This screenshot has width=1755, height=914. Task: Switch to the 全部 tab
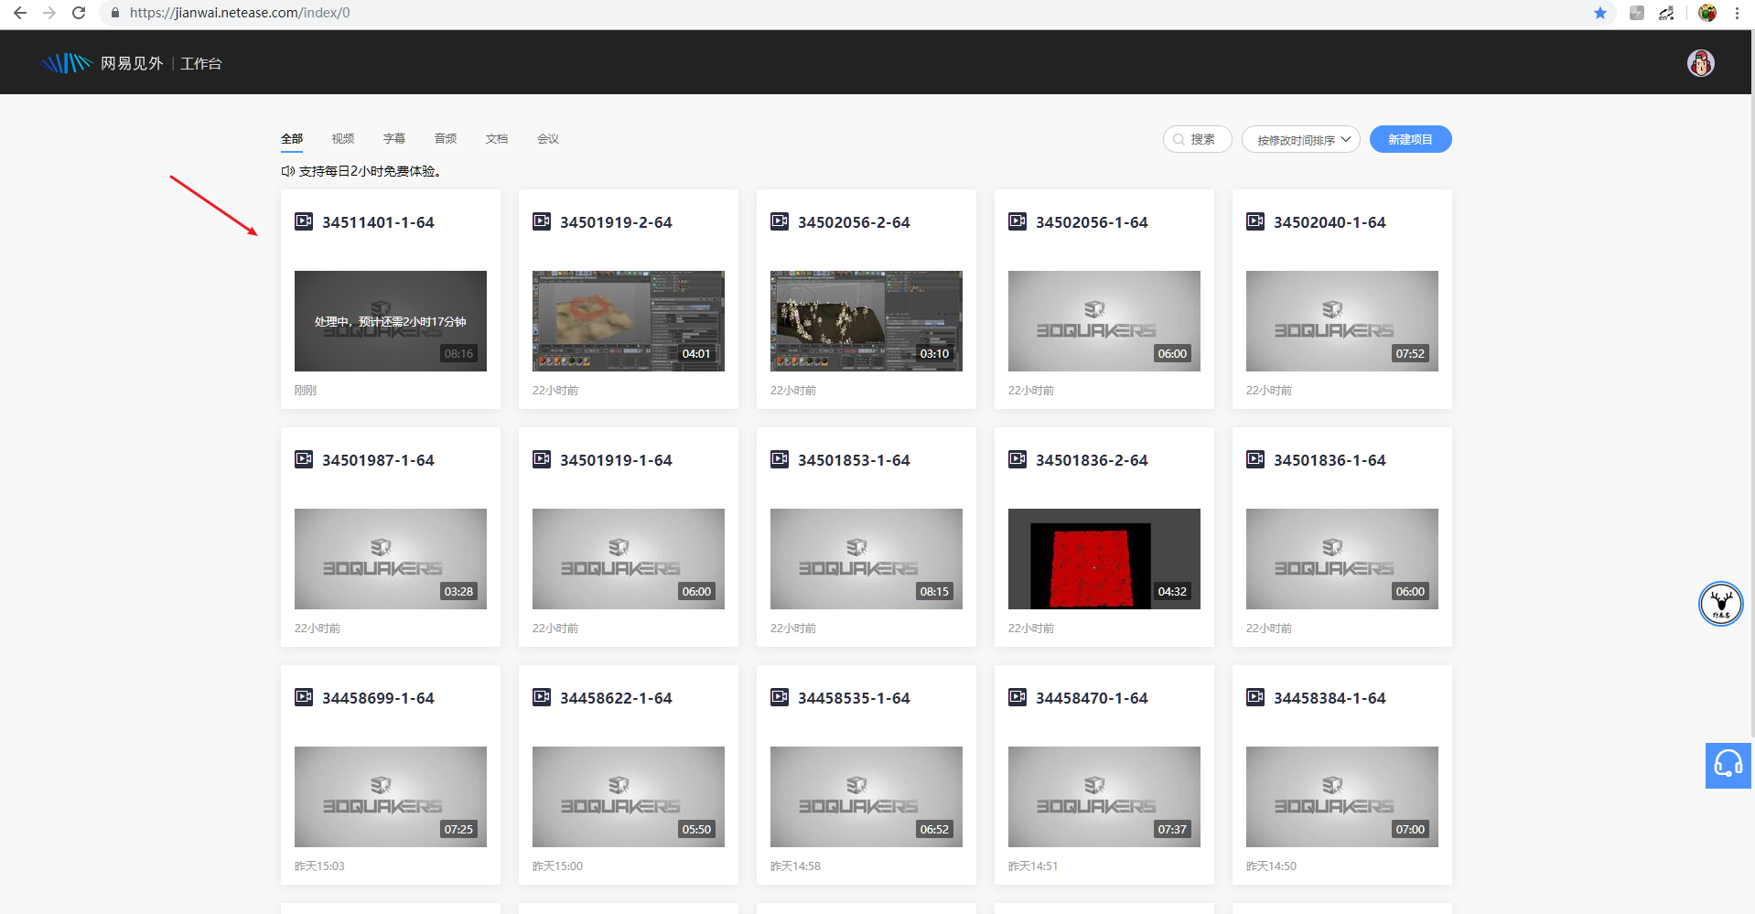pyautogui.click(x=292, y=139)
